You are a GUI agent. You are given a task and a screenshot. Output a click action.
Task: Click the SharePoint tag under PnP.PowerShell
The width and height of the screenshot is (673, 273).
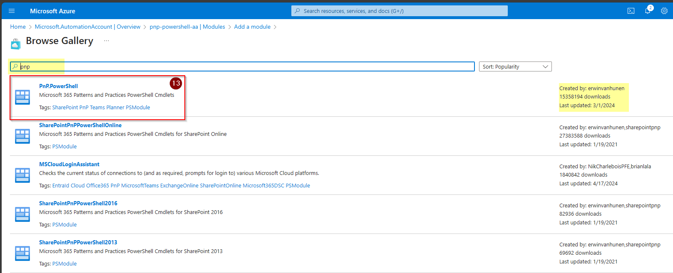tap(65, 107)
